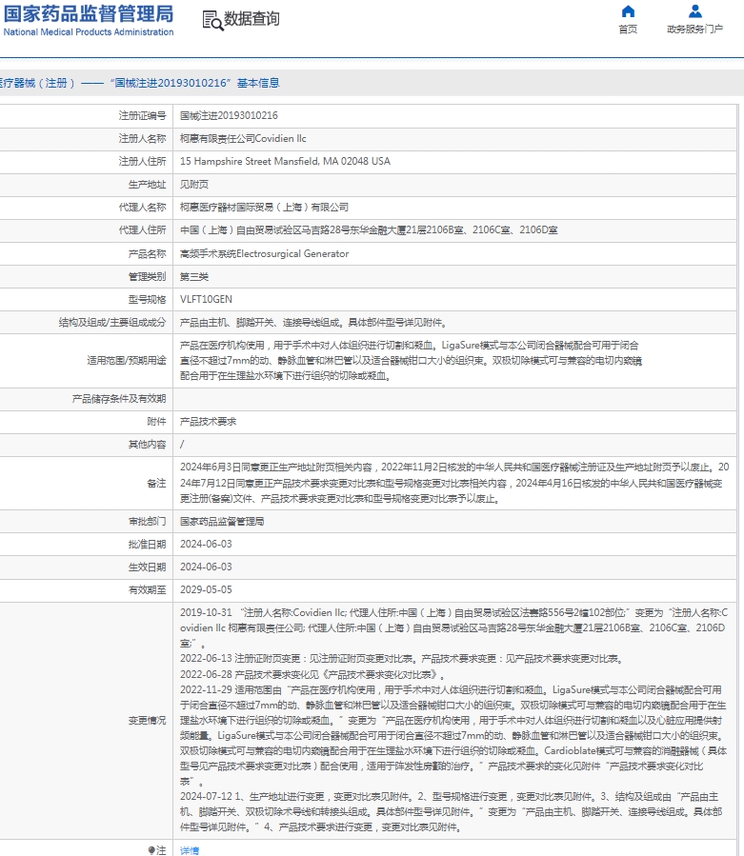This screenshot has height=856, width=744.
Task: Select registration number 国械注进20193010216 value
Action: point(229,116)
